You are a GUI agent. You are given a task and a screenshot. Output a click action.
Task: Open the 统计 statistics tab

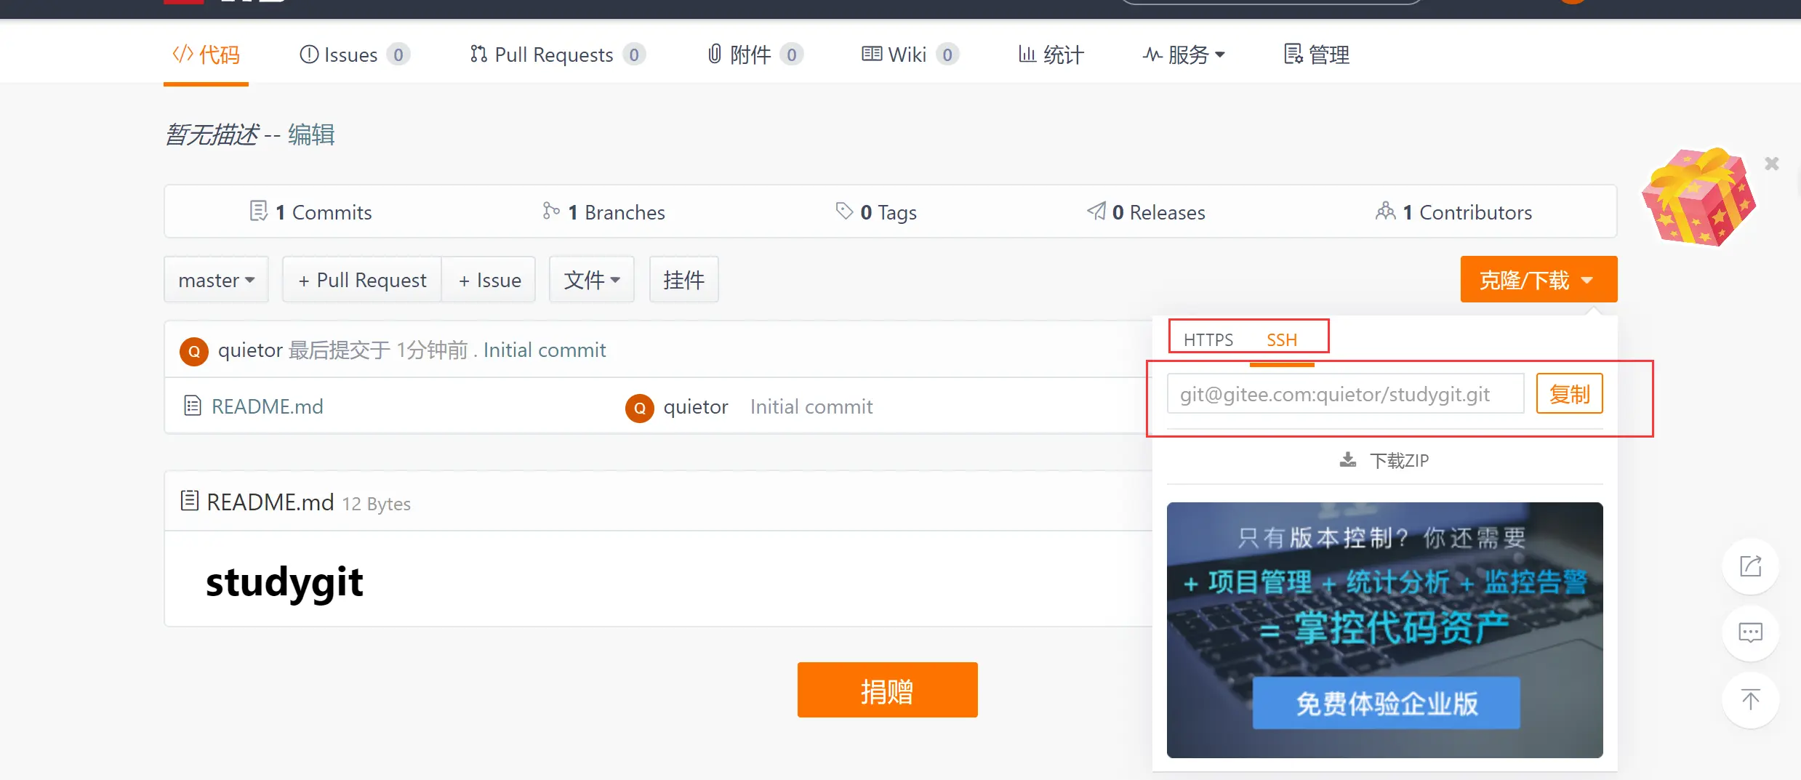[1051, 55]
